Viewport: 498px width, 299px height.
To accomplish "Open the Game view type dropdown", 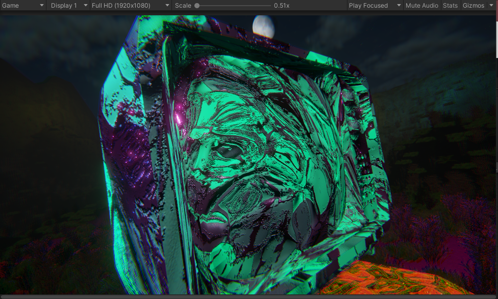I will 23,6.
